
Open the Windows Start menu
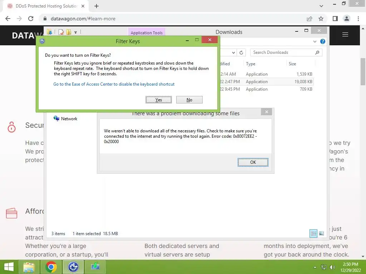pyautogui.click(x=9, y=267)
